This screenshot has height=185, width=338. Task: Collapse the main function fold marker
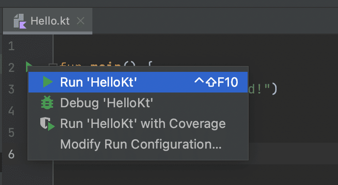coord(52,65)
